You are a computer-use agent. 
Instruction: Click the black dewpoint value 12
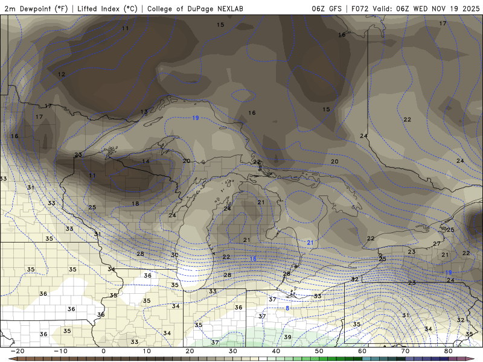[x=62, y=74]
